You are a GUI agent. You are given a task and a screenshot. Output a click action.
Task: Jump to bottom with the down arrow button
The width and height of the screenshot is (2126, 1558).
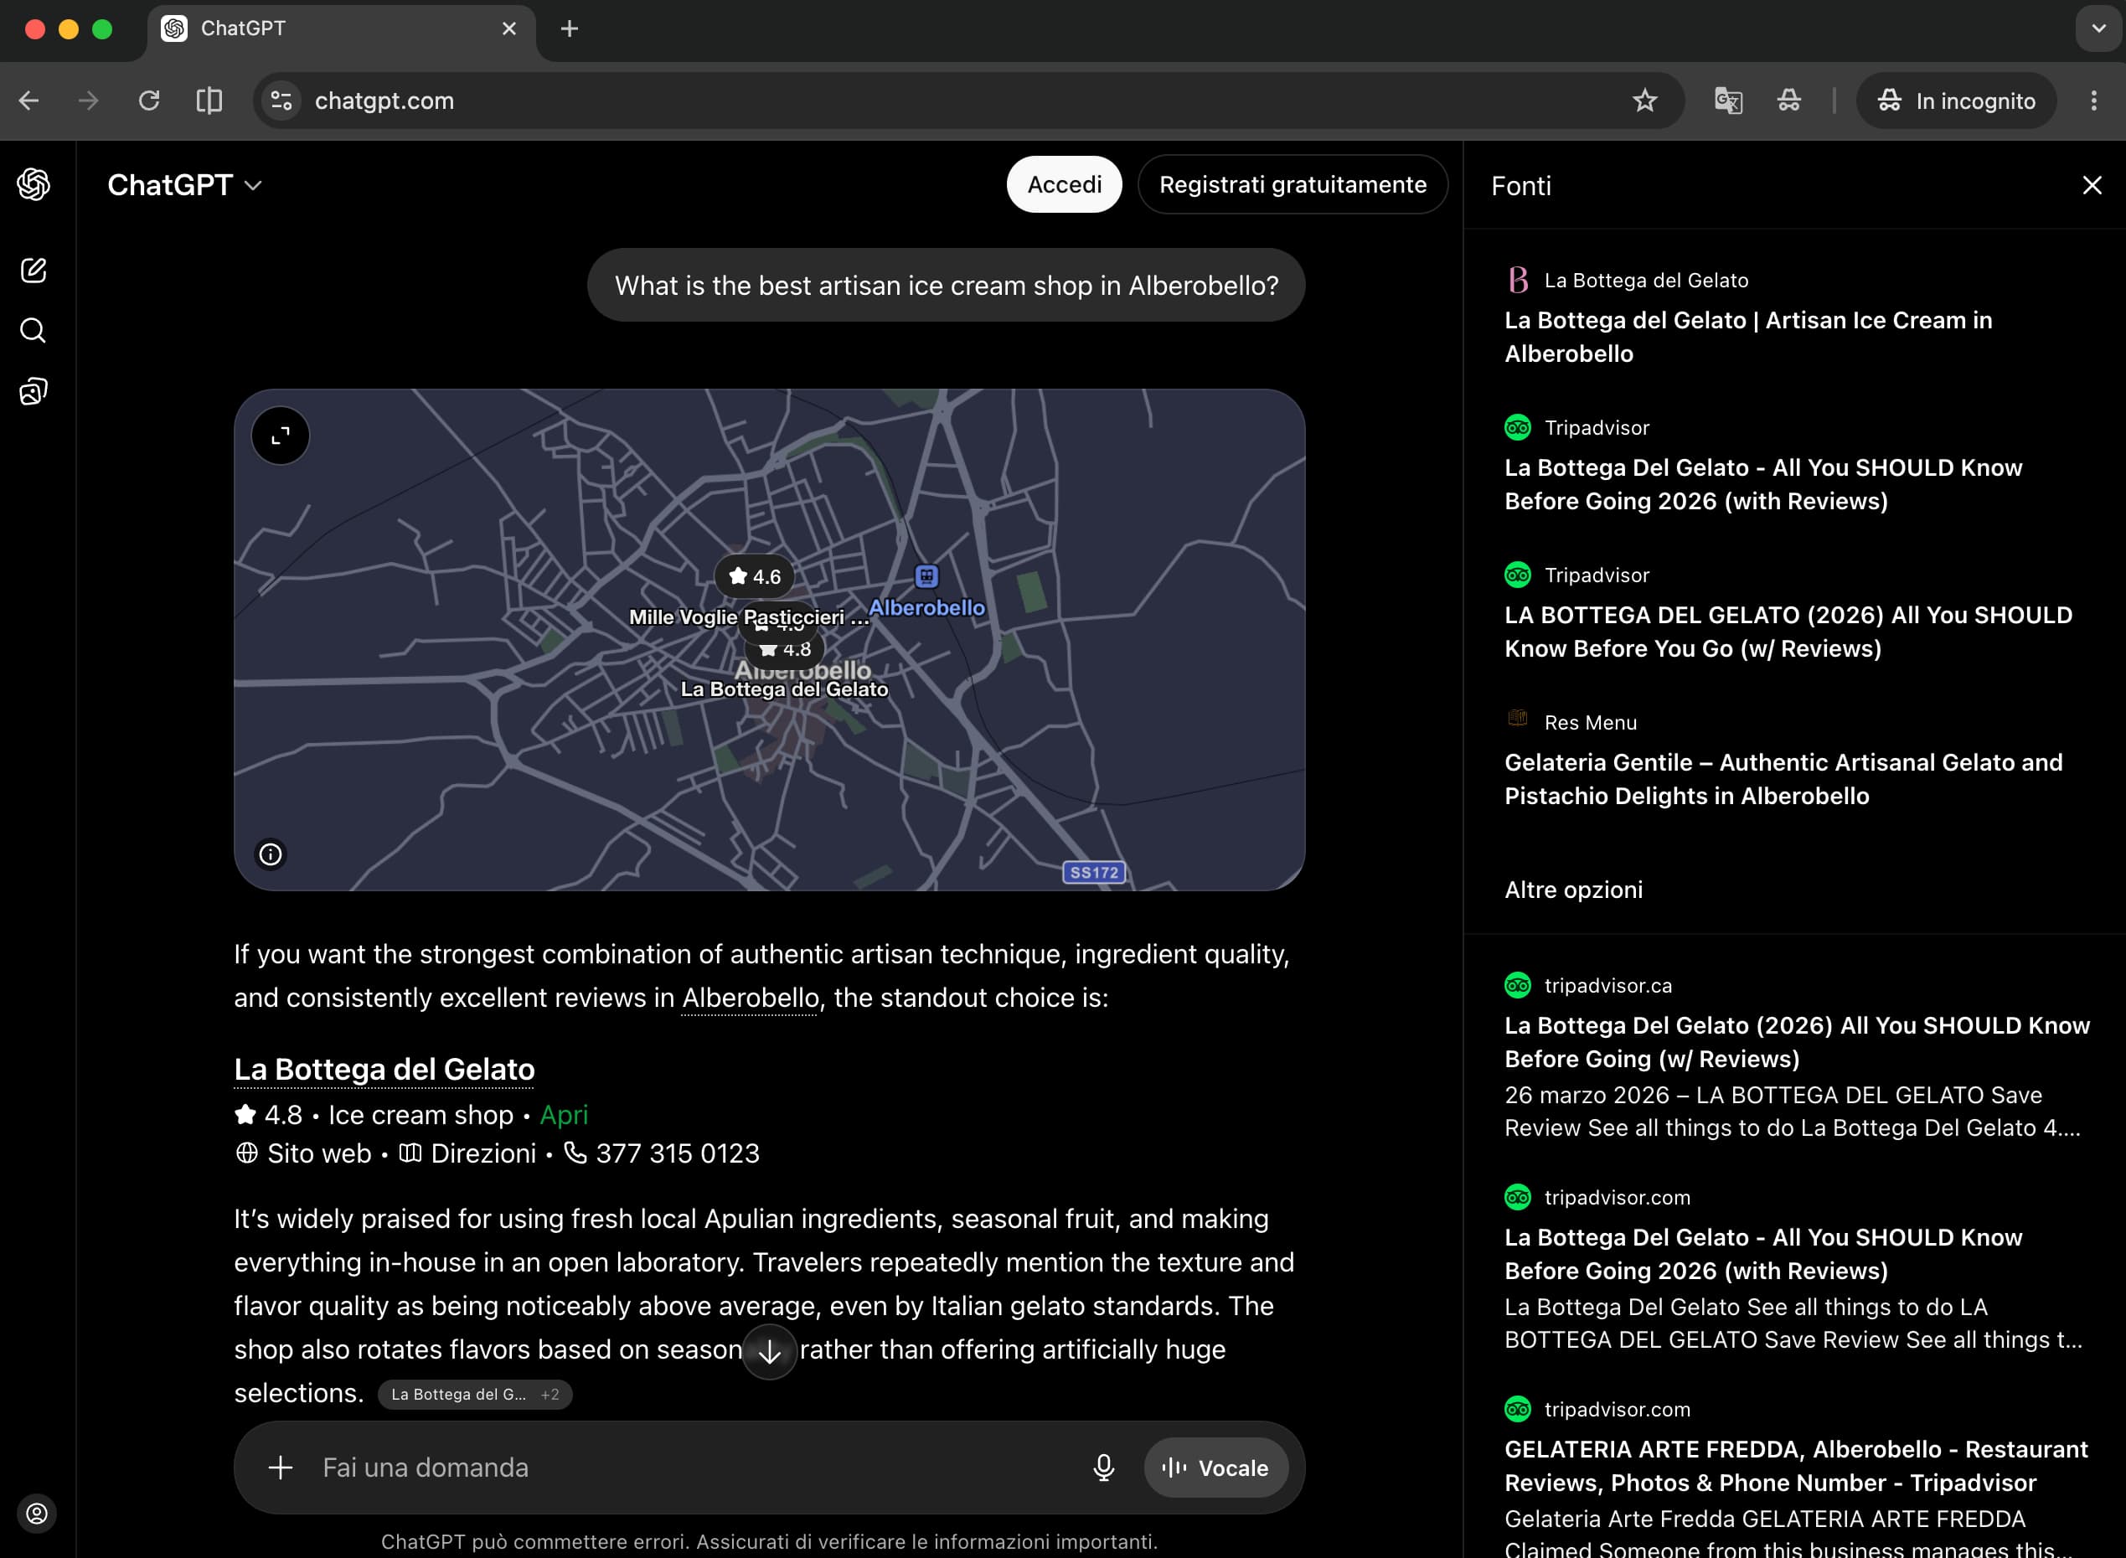click(x=770, y=1351)
